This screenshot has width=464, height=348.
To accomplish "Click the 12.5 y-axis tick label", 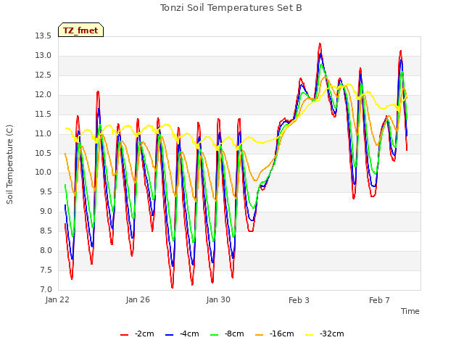I will (x=43, y=75).
